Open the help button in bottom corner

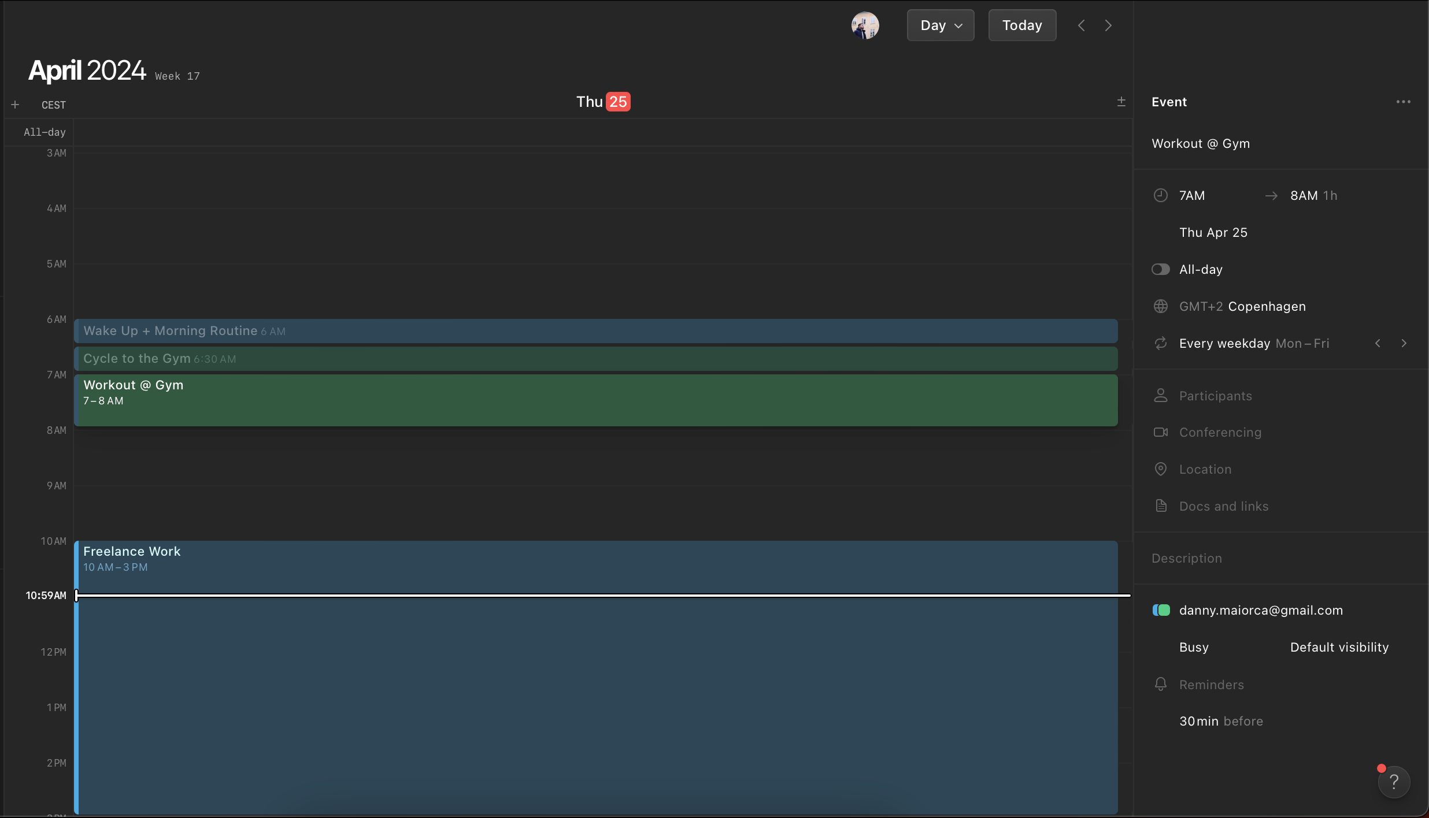1393,781
